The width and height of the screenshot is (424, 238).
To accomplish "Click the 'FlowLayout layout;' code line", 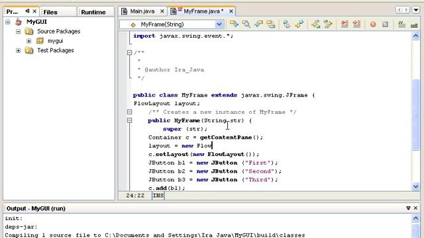I will (166, 103).
